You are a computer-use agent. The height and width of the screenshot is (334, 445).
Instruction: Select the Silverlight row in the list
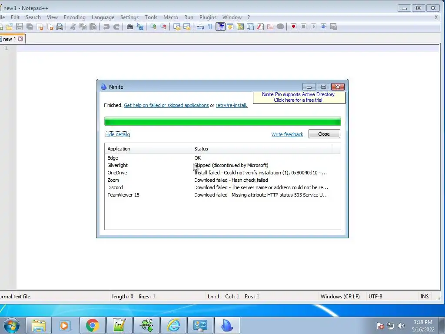click(222, 165)
